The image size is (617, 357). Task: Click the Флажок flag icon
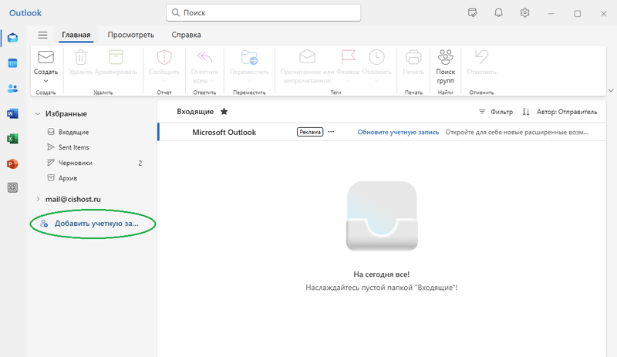[349, 57]
